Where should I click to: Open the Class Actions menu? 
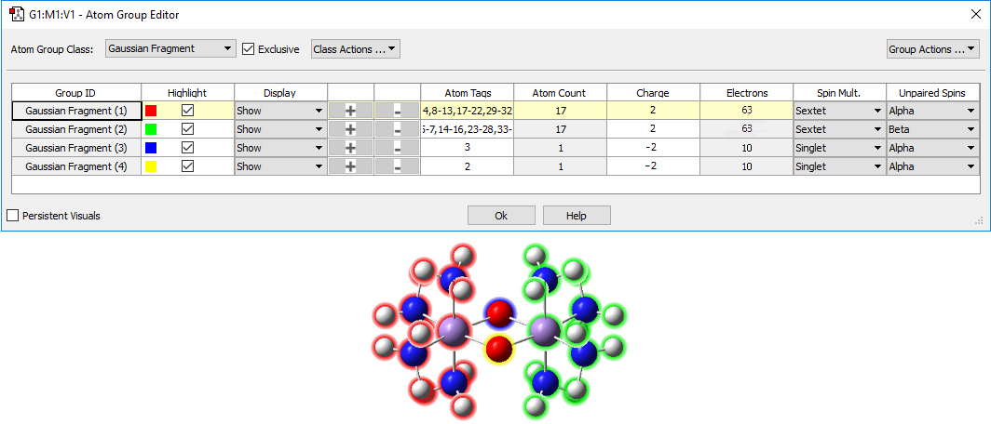point(355,49)
